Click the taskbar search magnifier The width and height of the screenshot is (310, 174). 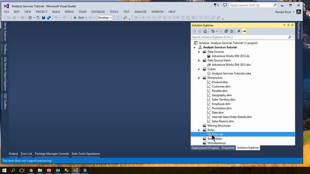click(x=13, y=170)
